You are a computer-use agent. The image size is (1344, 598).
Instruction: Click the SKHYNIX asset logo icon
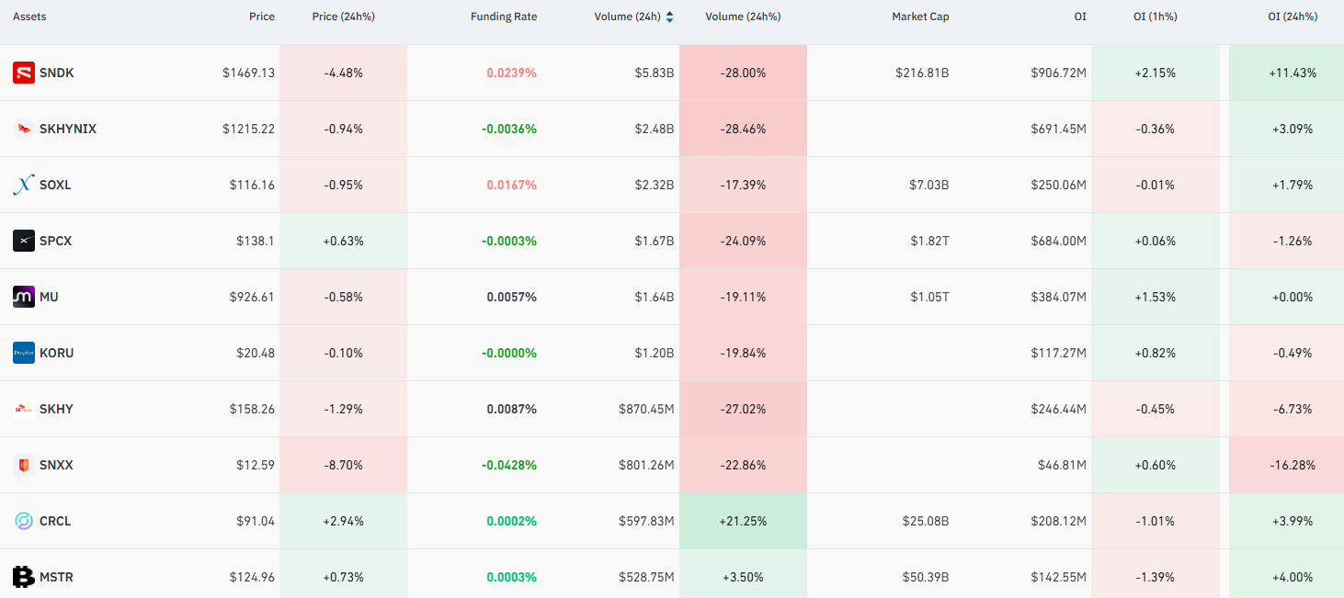pos(24,129)
